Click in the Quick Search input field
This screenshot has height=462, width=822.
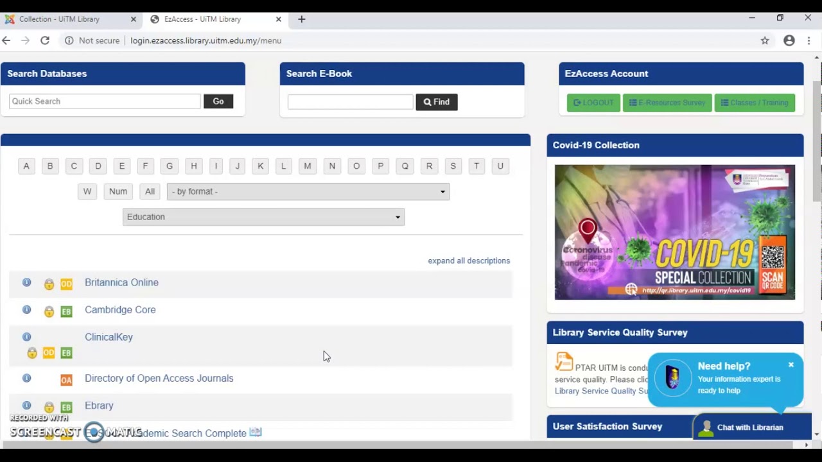point(105,101)
